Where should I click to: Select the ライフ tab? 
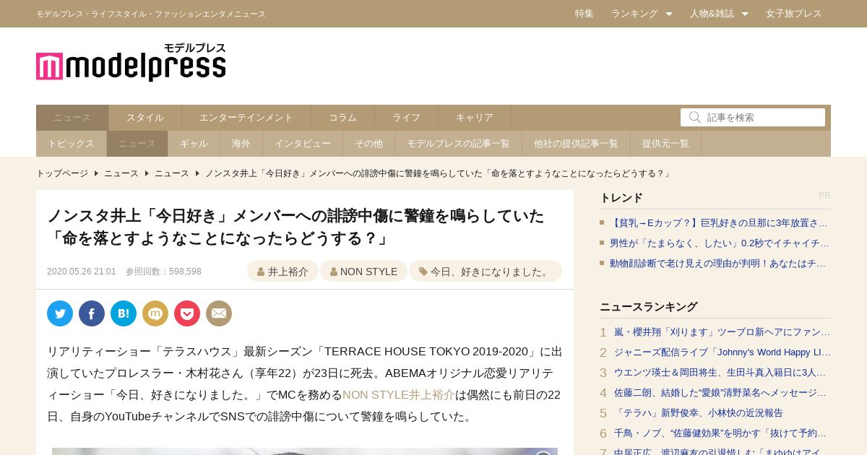(407, 118)
